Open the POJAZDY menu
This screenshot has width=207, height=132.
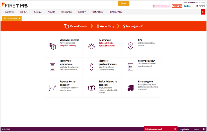coord(51,12)
